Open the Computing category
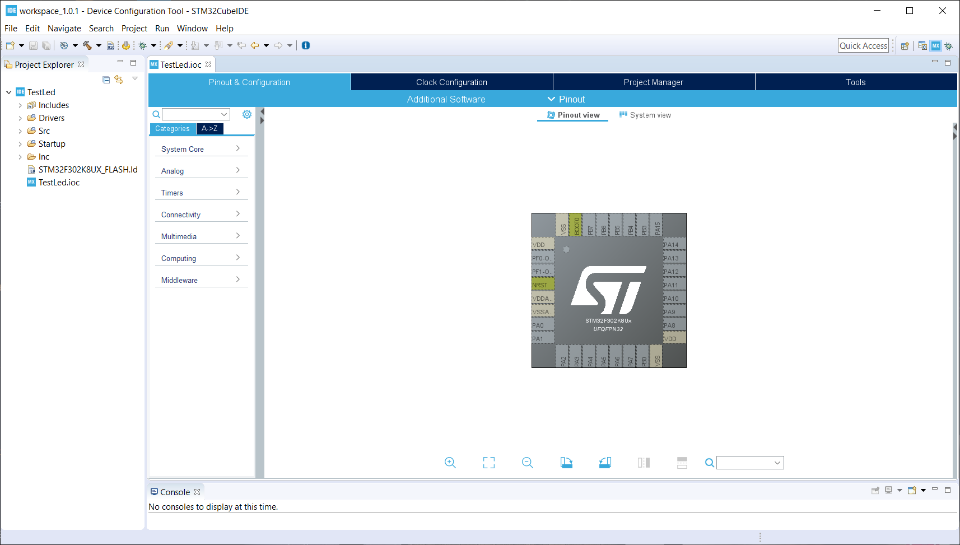The image size is (960, 545). coord(201,258)
